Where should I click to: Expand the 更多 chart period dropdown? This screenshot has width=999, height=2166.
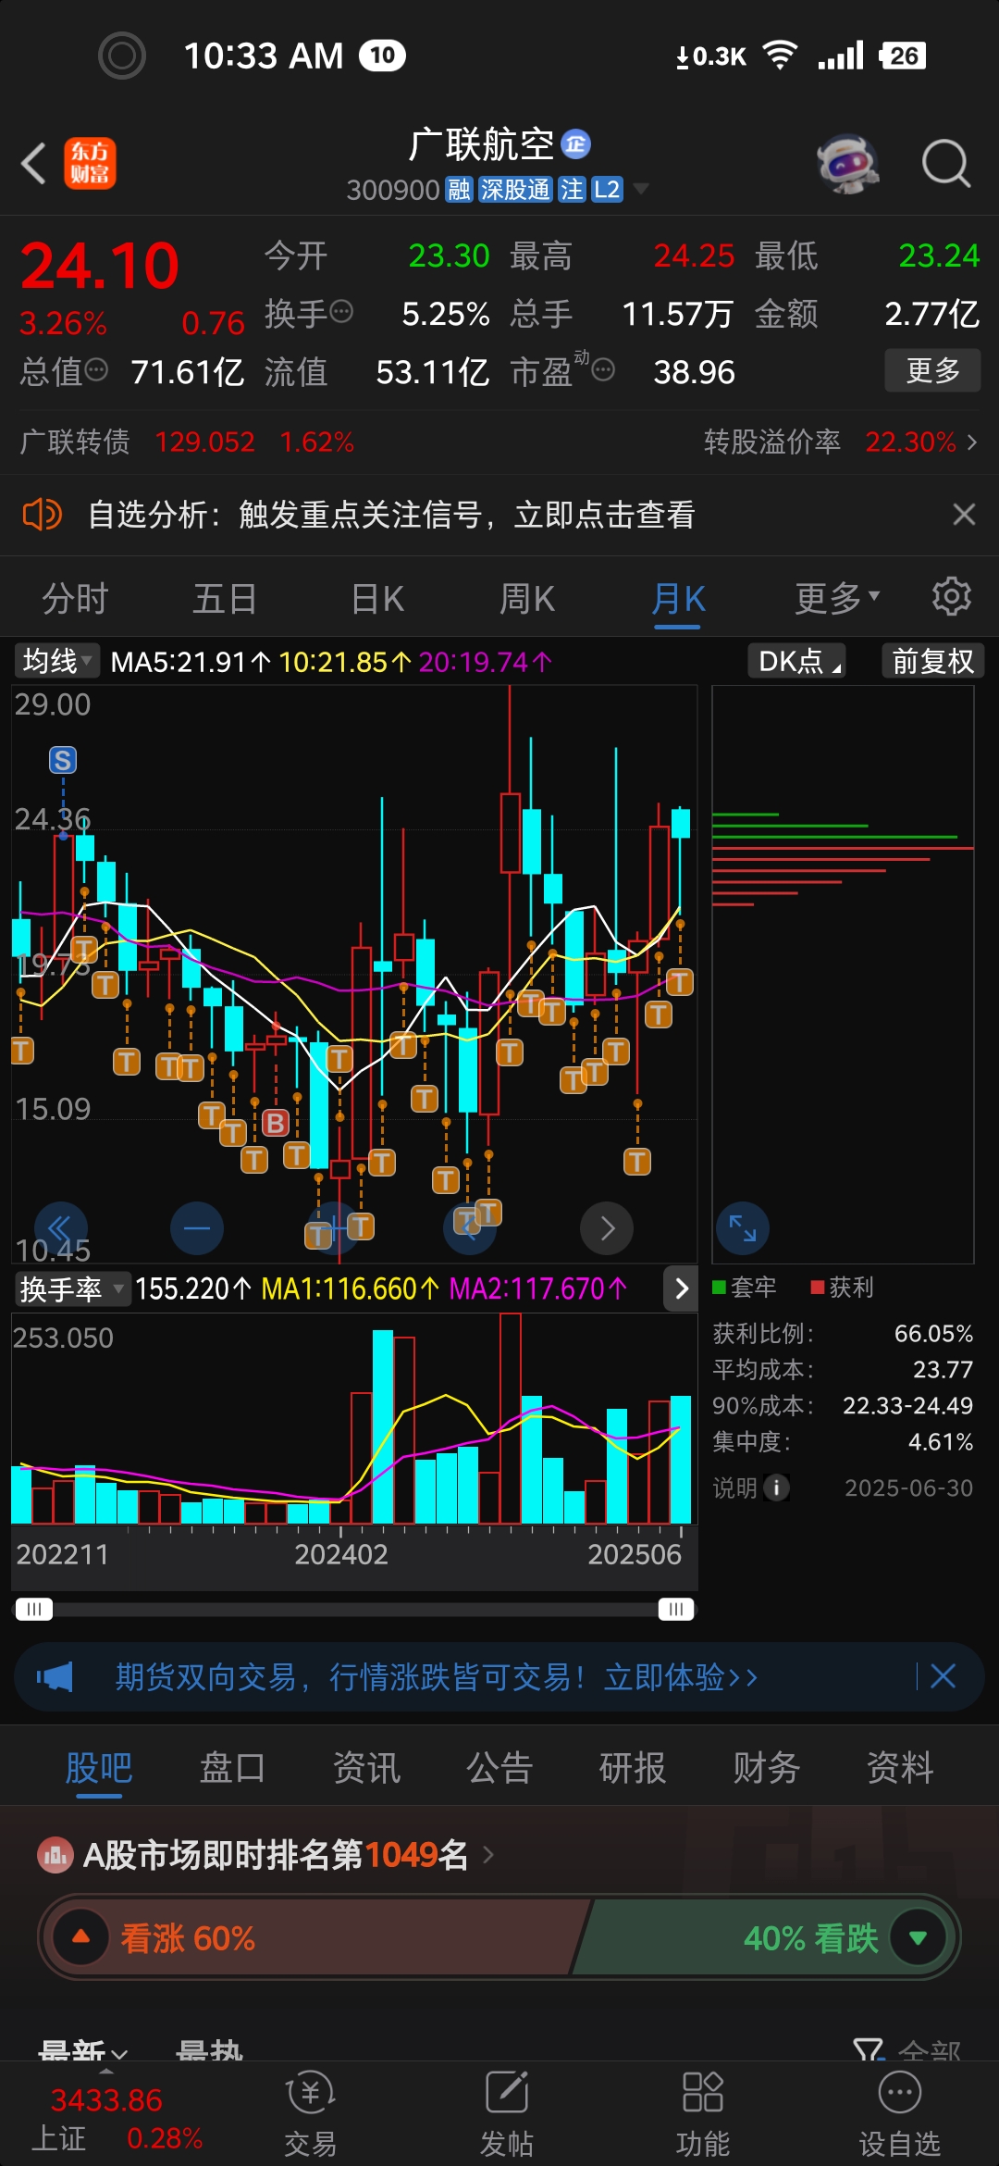coord(837,598)
